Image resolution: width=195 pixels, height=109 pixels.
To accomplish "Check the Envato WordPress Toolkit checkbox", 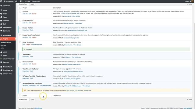I will point(20,35).
